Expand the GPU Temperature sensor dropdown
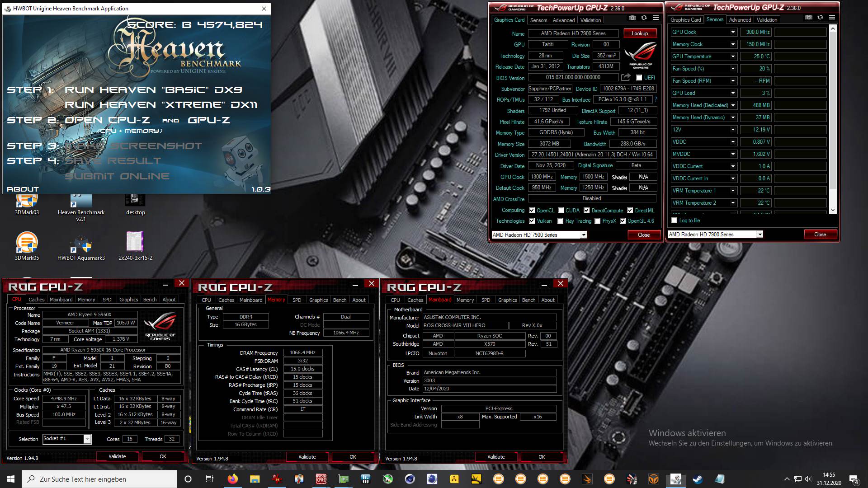Viewport: 868px width, 488px height. tap(733, 56)
